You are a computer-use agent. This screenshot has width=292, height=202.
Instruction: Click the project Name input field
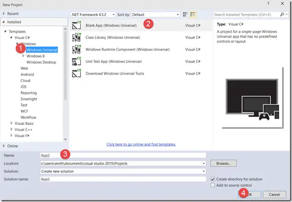tap(123, 155)
